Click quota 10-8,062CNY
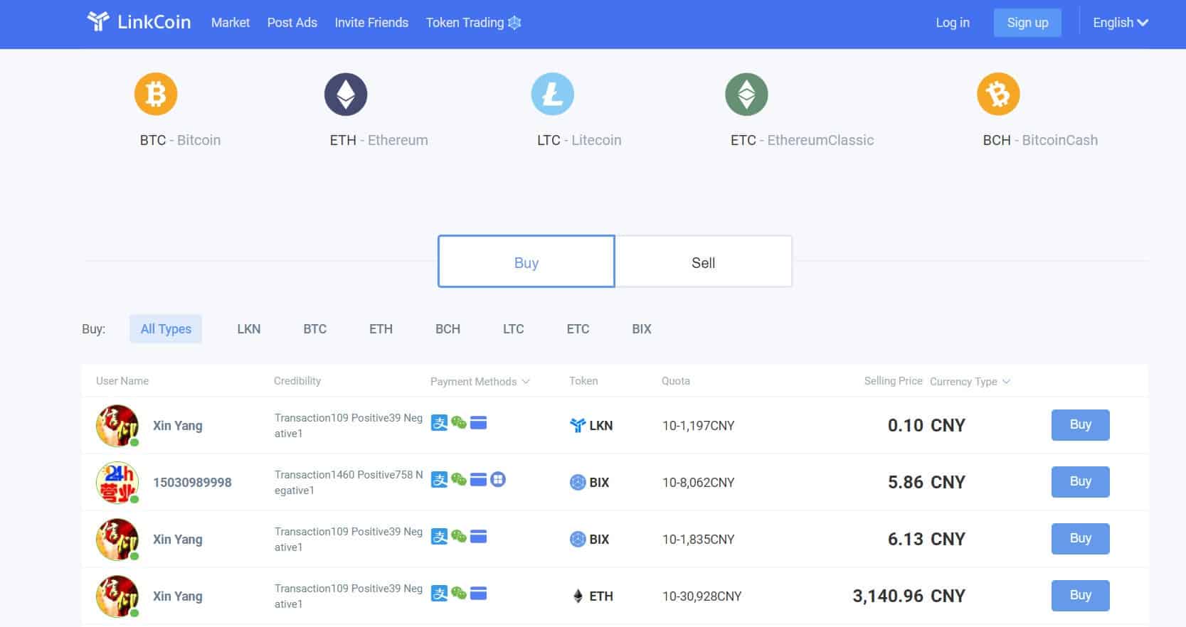 point(698,482)
